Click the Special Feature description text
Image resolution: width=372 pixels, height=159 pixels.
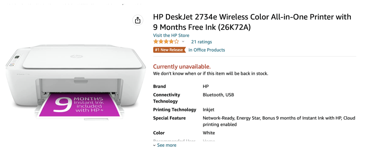[279, 121]
